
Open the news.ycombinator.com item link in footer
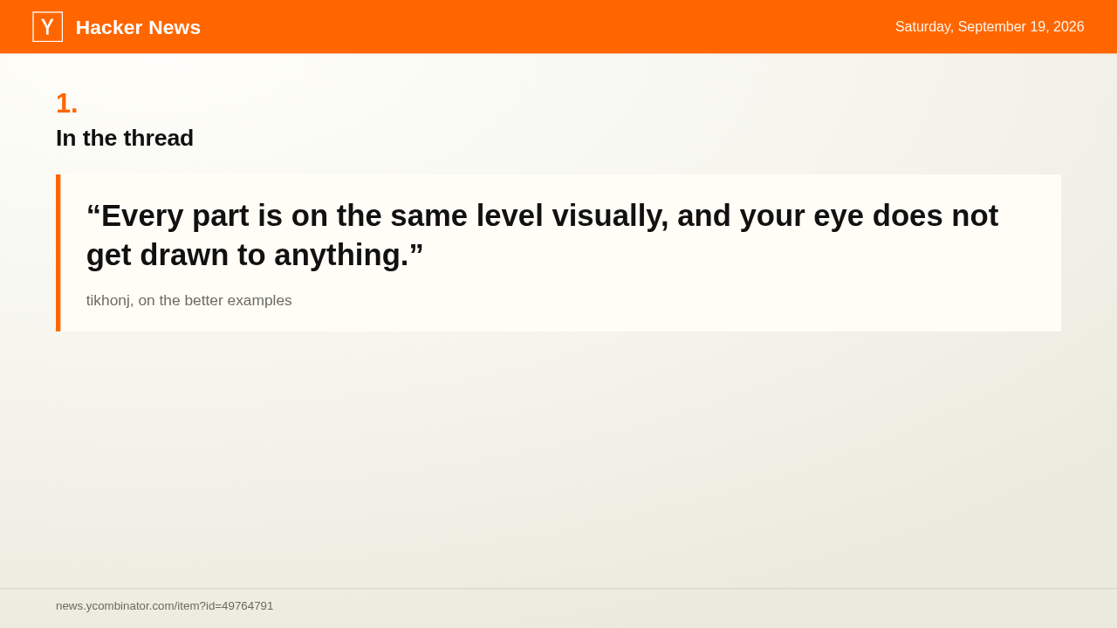tap(165, 605)
